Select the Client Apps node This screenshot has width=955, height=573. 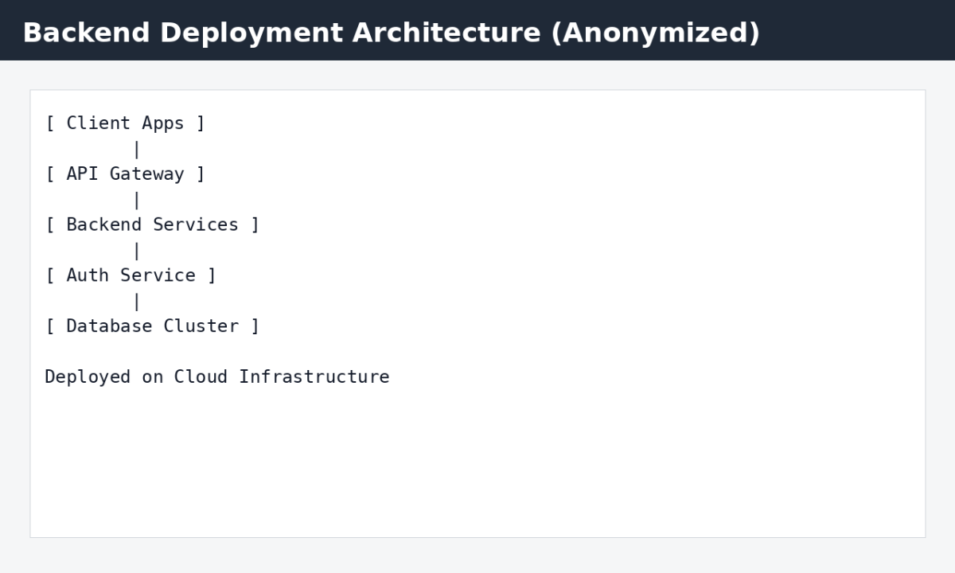pos(125,123)
